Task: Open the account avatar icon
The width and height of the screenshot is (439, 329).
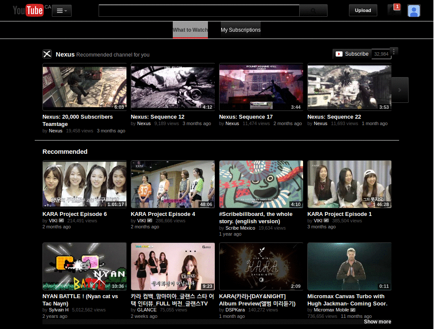Action: click(x=414, y=11)
